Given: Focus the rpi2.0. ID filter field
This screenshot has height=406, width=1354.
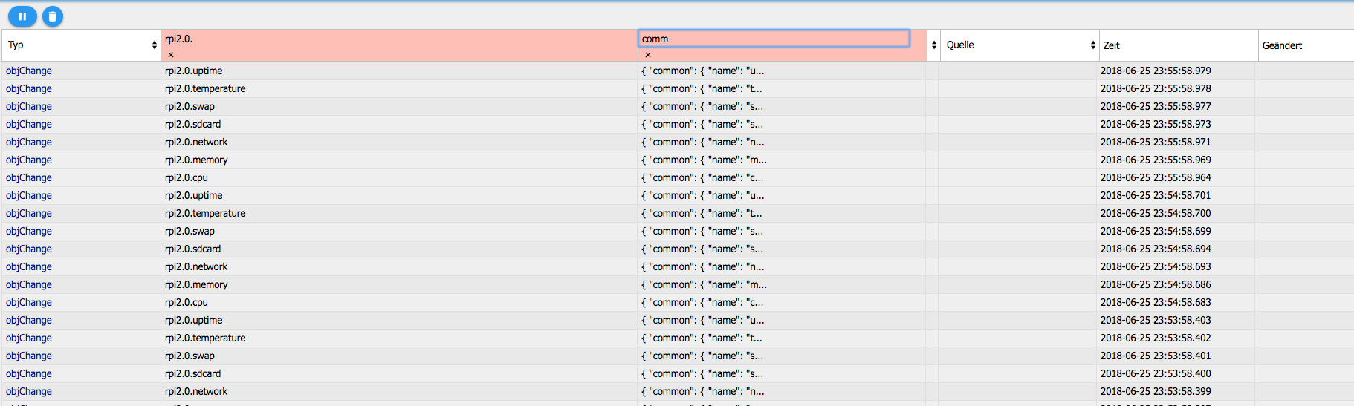Looking at the screenshot, I should point(398,39).
